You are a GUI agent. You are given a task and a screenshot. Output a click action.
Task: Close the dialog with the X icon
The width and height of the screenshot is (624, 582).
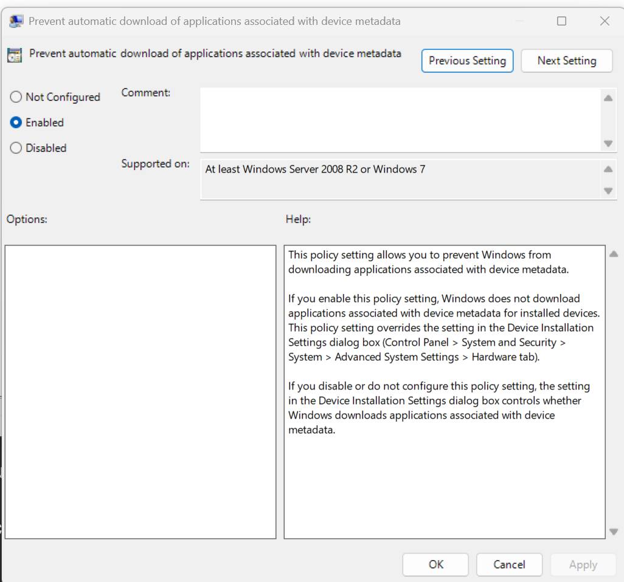pyautogui.click(x=605, y=21)
